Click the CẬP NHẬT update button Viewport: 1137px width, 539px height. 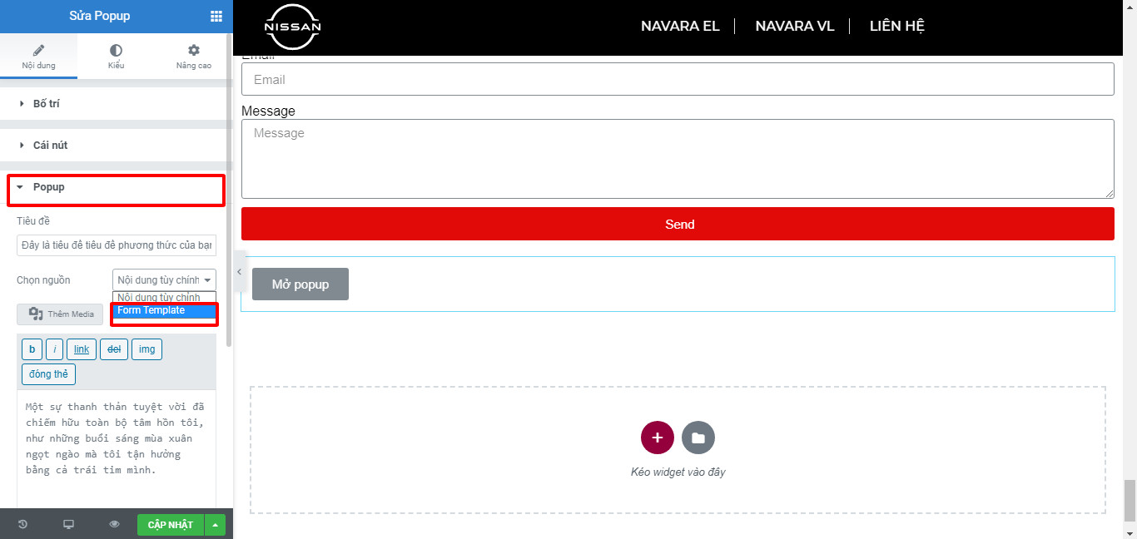click(x=170, y=524)
